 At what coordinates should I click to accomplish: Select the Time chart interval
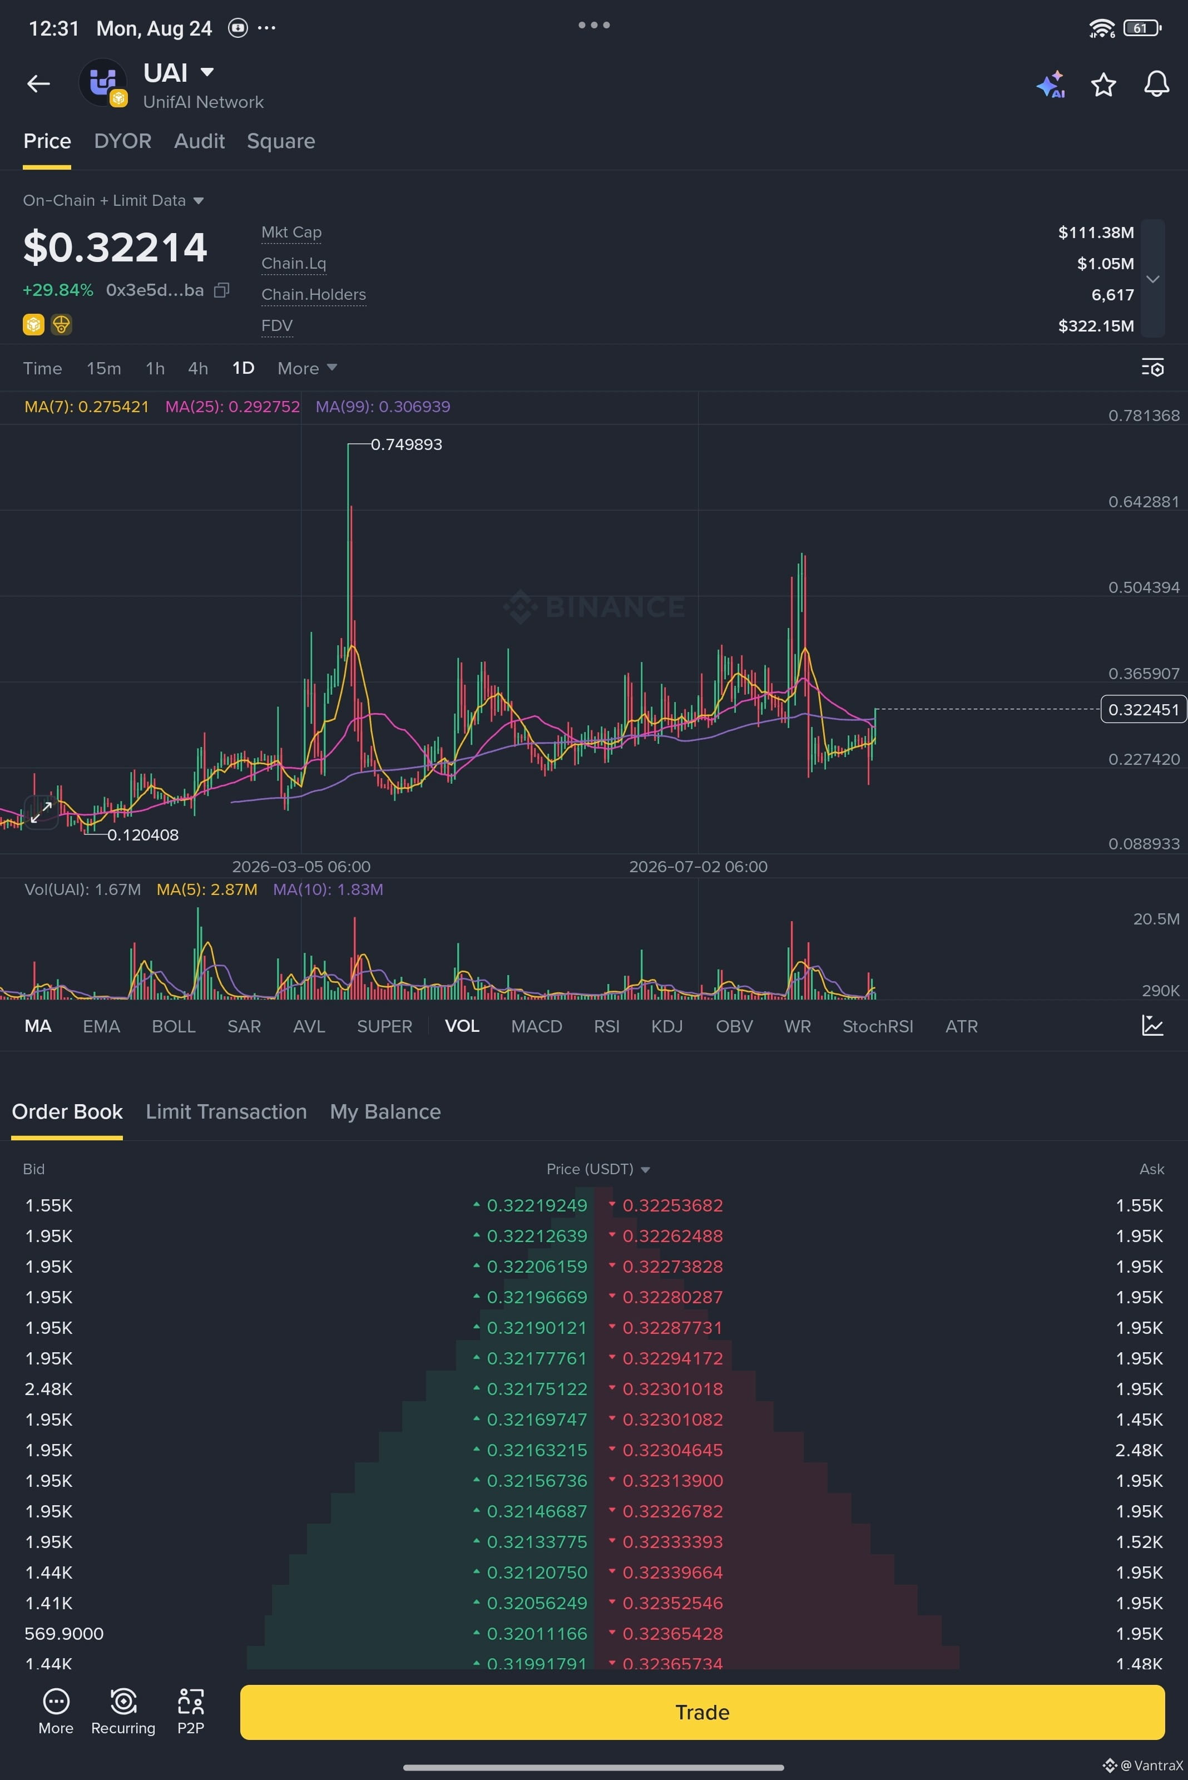pyautogui.click(x=42, y=368)
